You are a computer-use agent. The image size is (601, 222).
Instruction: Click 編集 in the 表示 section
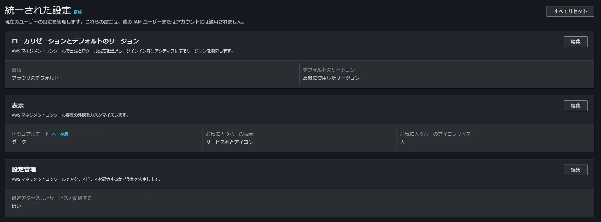[x=575, y=105]
